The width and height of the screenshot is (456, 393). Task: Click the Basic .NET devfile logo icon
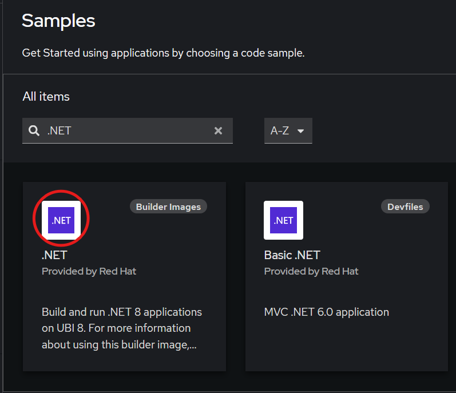pos(283,220)
